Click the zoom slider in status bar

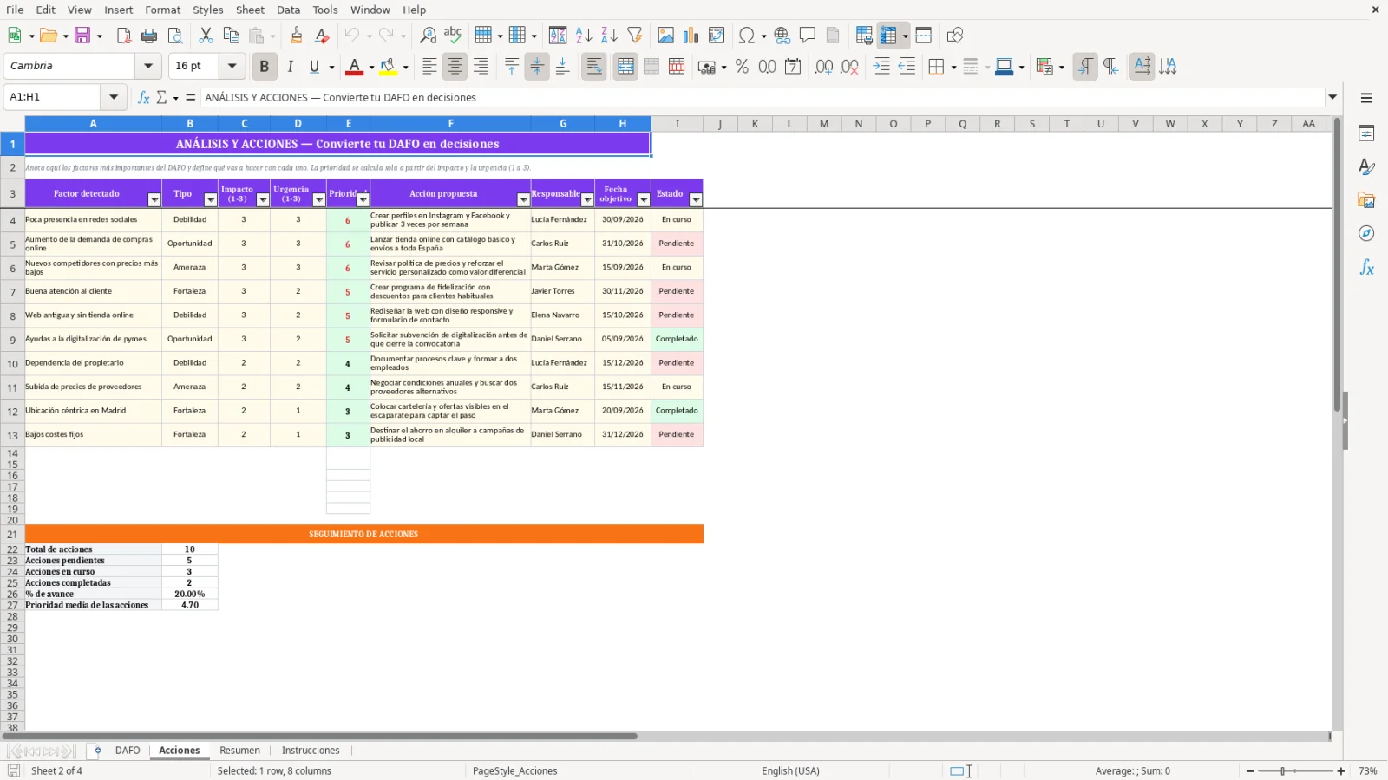[x=1295, y=770]
